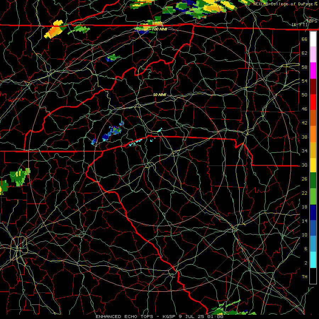Click the "100 NMI" range ring label
Screen dimensions: 319x319
pos(159,29)
